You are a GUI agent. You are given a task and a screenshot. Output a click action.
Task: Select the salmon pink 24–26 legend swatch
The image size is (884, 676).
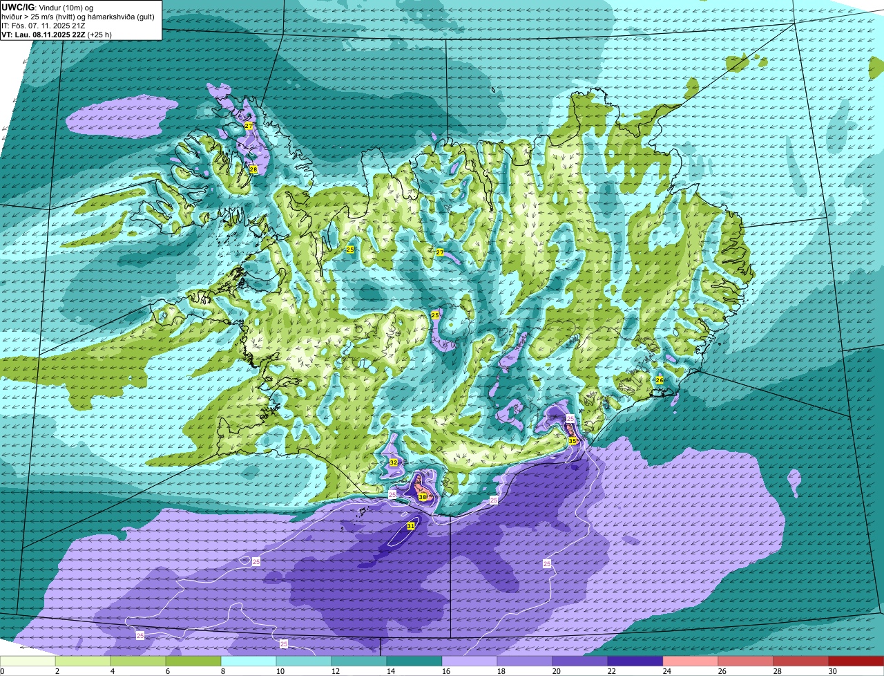coord(691,661)
